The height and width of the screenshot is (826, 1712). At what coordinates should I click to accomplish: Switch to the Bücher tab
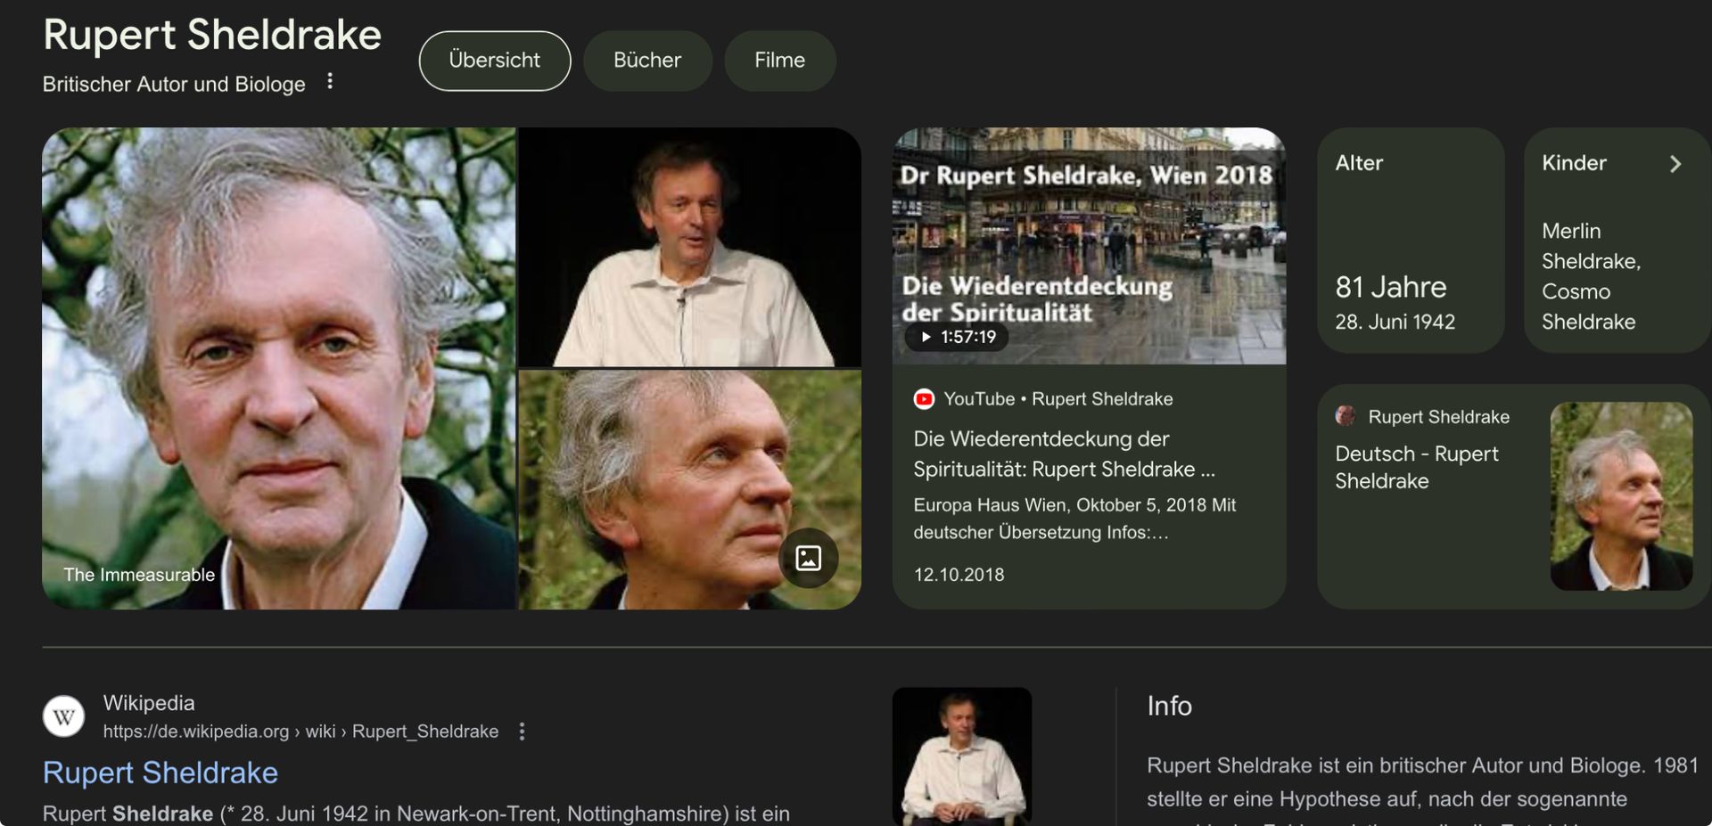pos(647,61)
